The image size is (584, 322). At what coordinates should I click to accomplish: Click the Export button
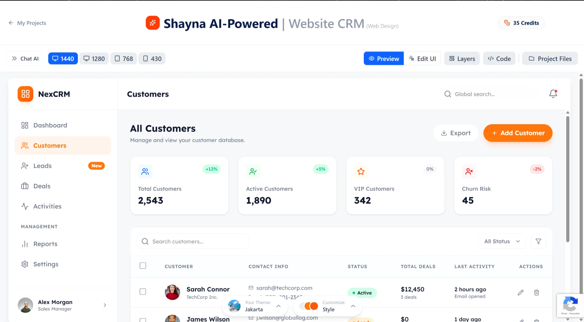point(456,133)
